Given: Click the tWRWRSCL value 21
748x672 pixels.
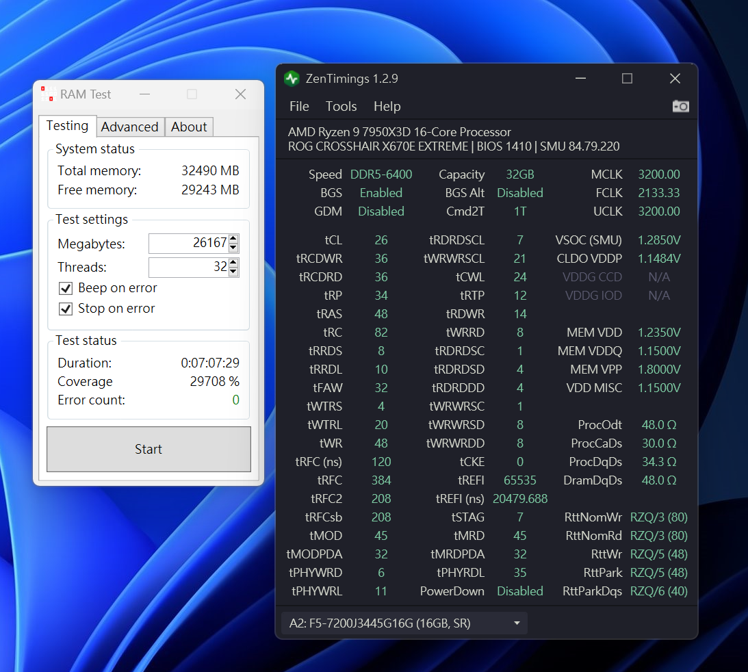Looking at the screenshot, I should [x=520, y=259].
